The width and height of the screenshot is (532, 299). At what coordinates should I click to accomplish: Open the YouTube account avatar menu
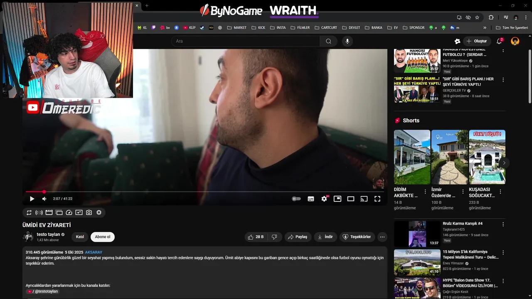(x=515, y=41)
